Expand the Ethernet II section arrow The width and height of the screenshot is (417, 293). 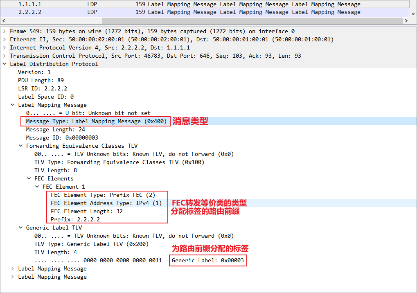(x=4, y=40)
